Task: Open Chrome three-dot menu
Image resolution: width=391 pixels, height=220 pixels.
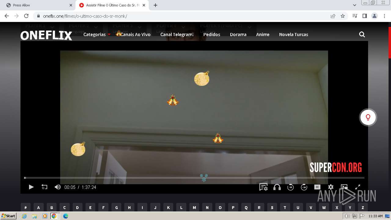Action: (x=384, y=16)
